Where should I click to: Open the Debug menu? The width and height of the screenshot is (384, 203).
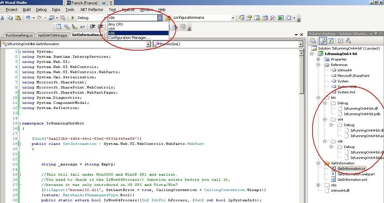point(41,10)
